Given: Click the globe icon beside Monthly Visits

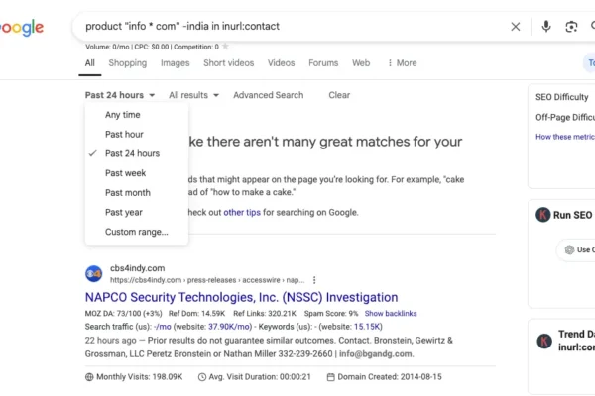Looking at the screenshot, I should pyautogui.click(x=89, y=377).
